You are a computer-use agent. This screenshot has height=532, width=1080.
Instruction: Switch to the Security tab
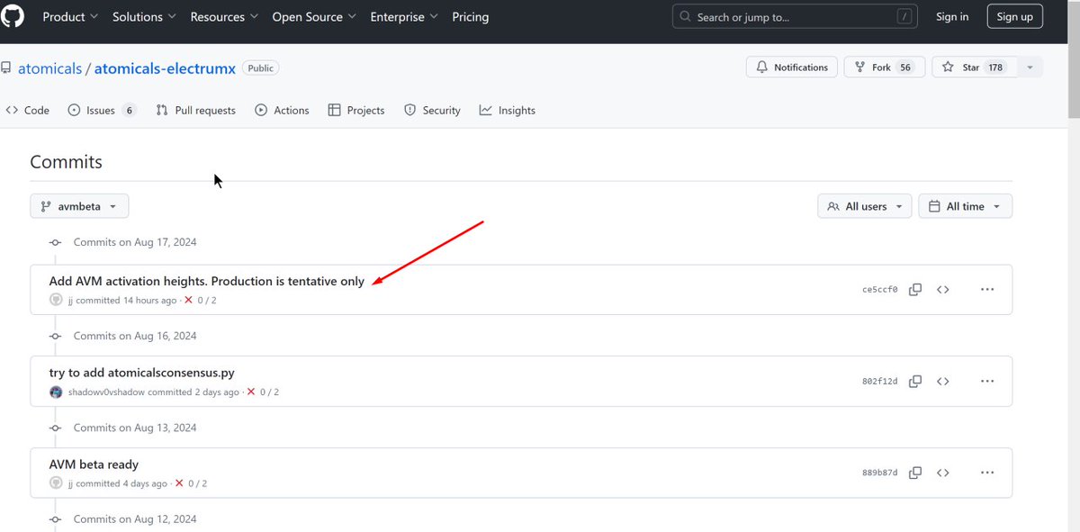432,111
